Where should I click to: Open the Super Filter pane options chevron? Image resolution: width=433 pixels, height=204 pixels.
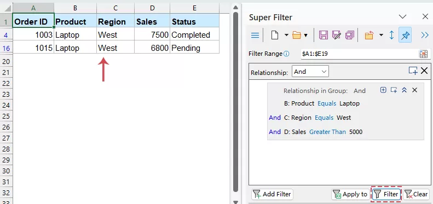pos(403,17)
